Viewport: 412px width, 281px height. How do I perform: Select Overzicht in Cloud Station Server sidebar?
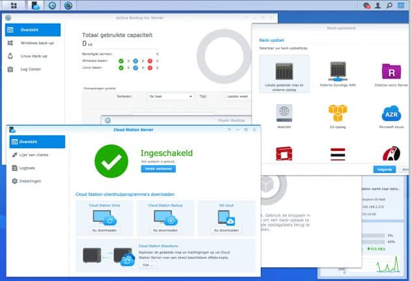click(x=37, y=142)
